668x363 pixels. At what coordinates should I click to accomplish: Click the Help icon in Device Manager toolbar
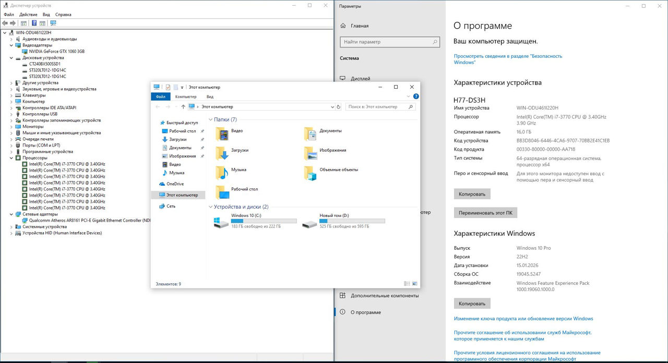[34, 23]
